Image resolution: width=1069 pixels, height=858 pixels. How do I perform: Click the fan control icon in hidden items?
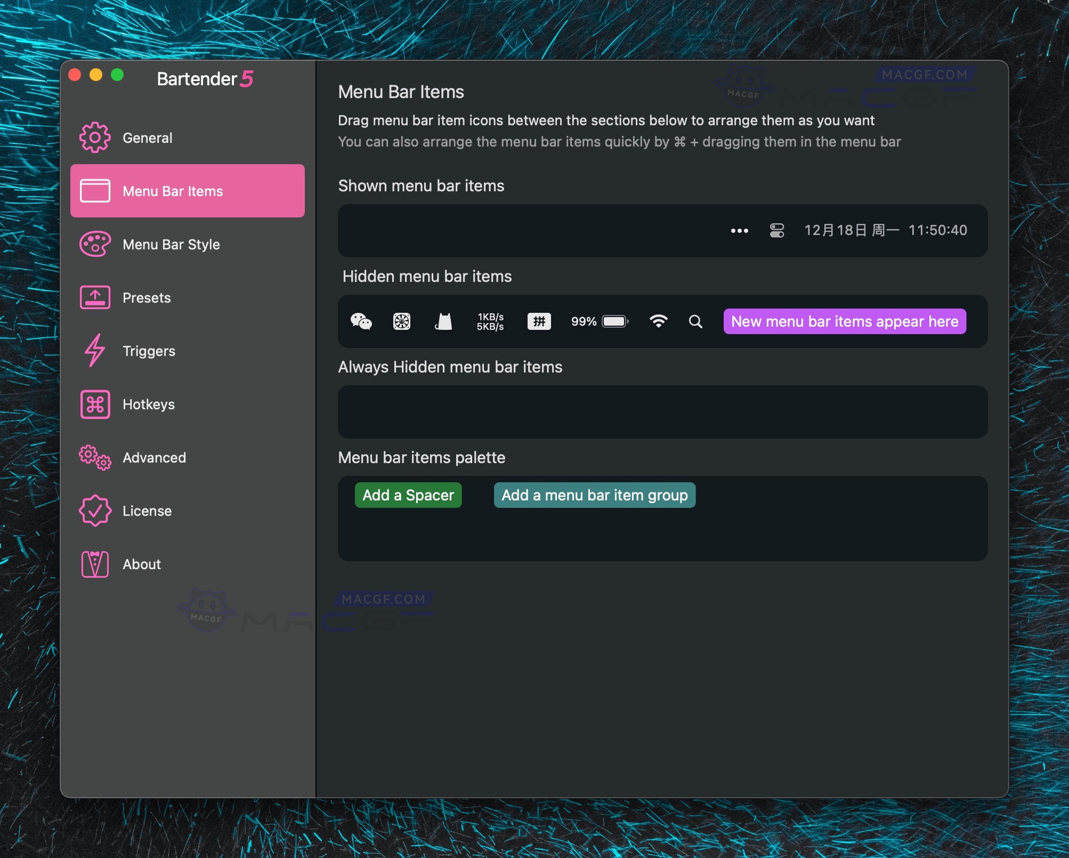point(402,321)
